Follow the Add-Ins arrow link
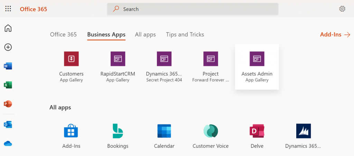 (335, 35)
